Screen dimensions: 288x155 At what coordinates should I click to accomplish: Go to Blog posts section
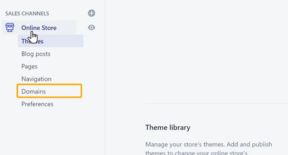click(36, 54)
